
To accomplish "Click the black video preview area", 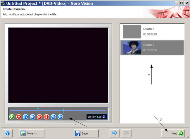I will click(x=58, y=65).
